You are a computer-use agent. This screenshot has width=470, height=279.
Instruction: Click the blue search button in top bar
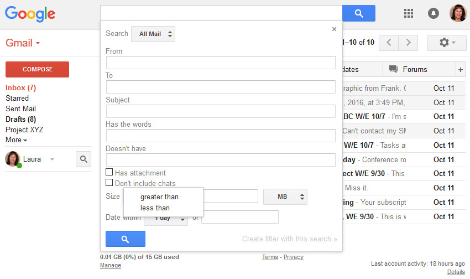tap(358, 13)
